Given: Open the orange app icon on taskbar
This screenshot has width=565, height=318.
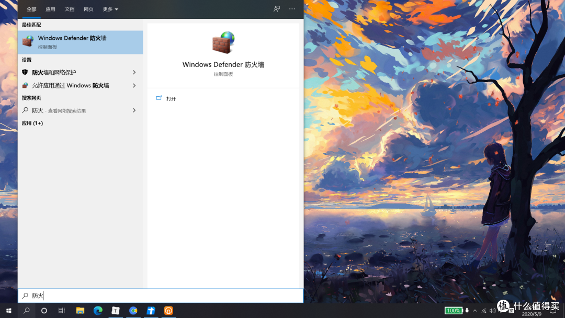Looking at the screenshot, I should click(x=168, y=311).
